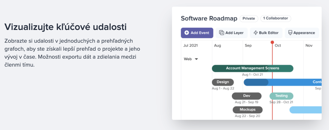Open the 1 Collaborator badge
This screenshot has width=329, height=130.
point(276,18)
